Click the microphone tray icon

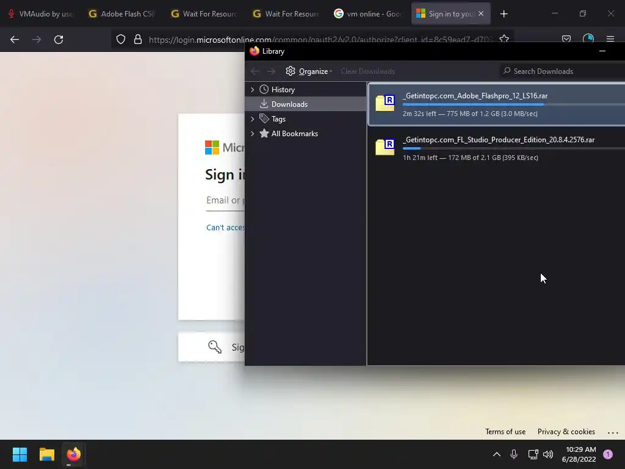click(514, 454)
